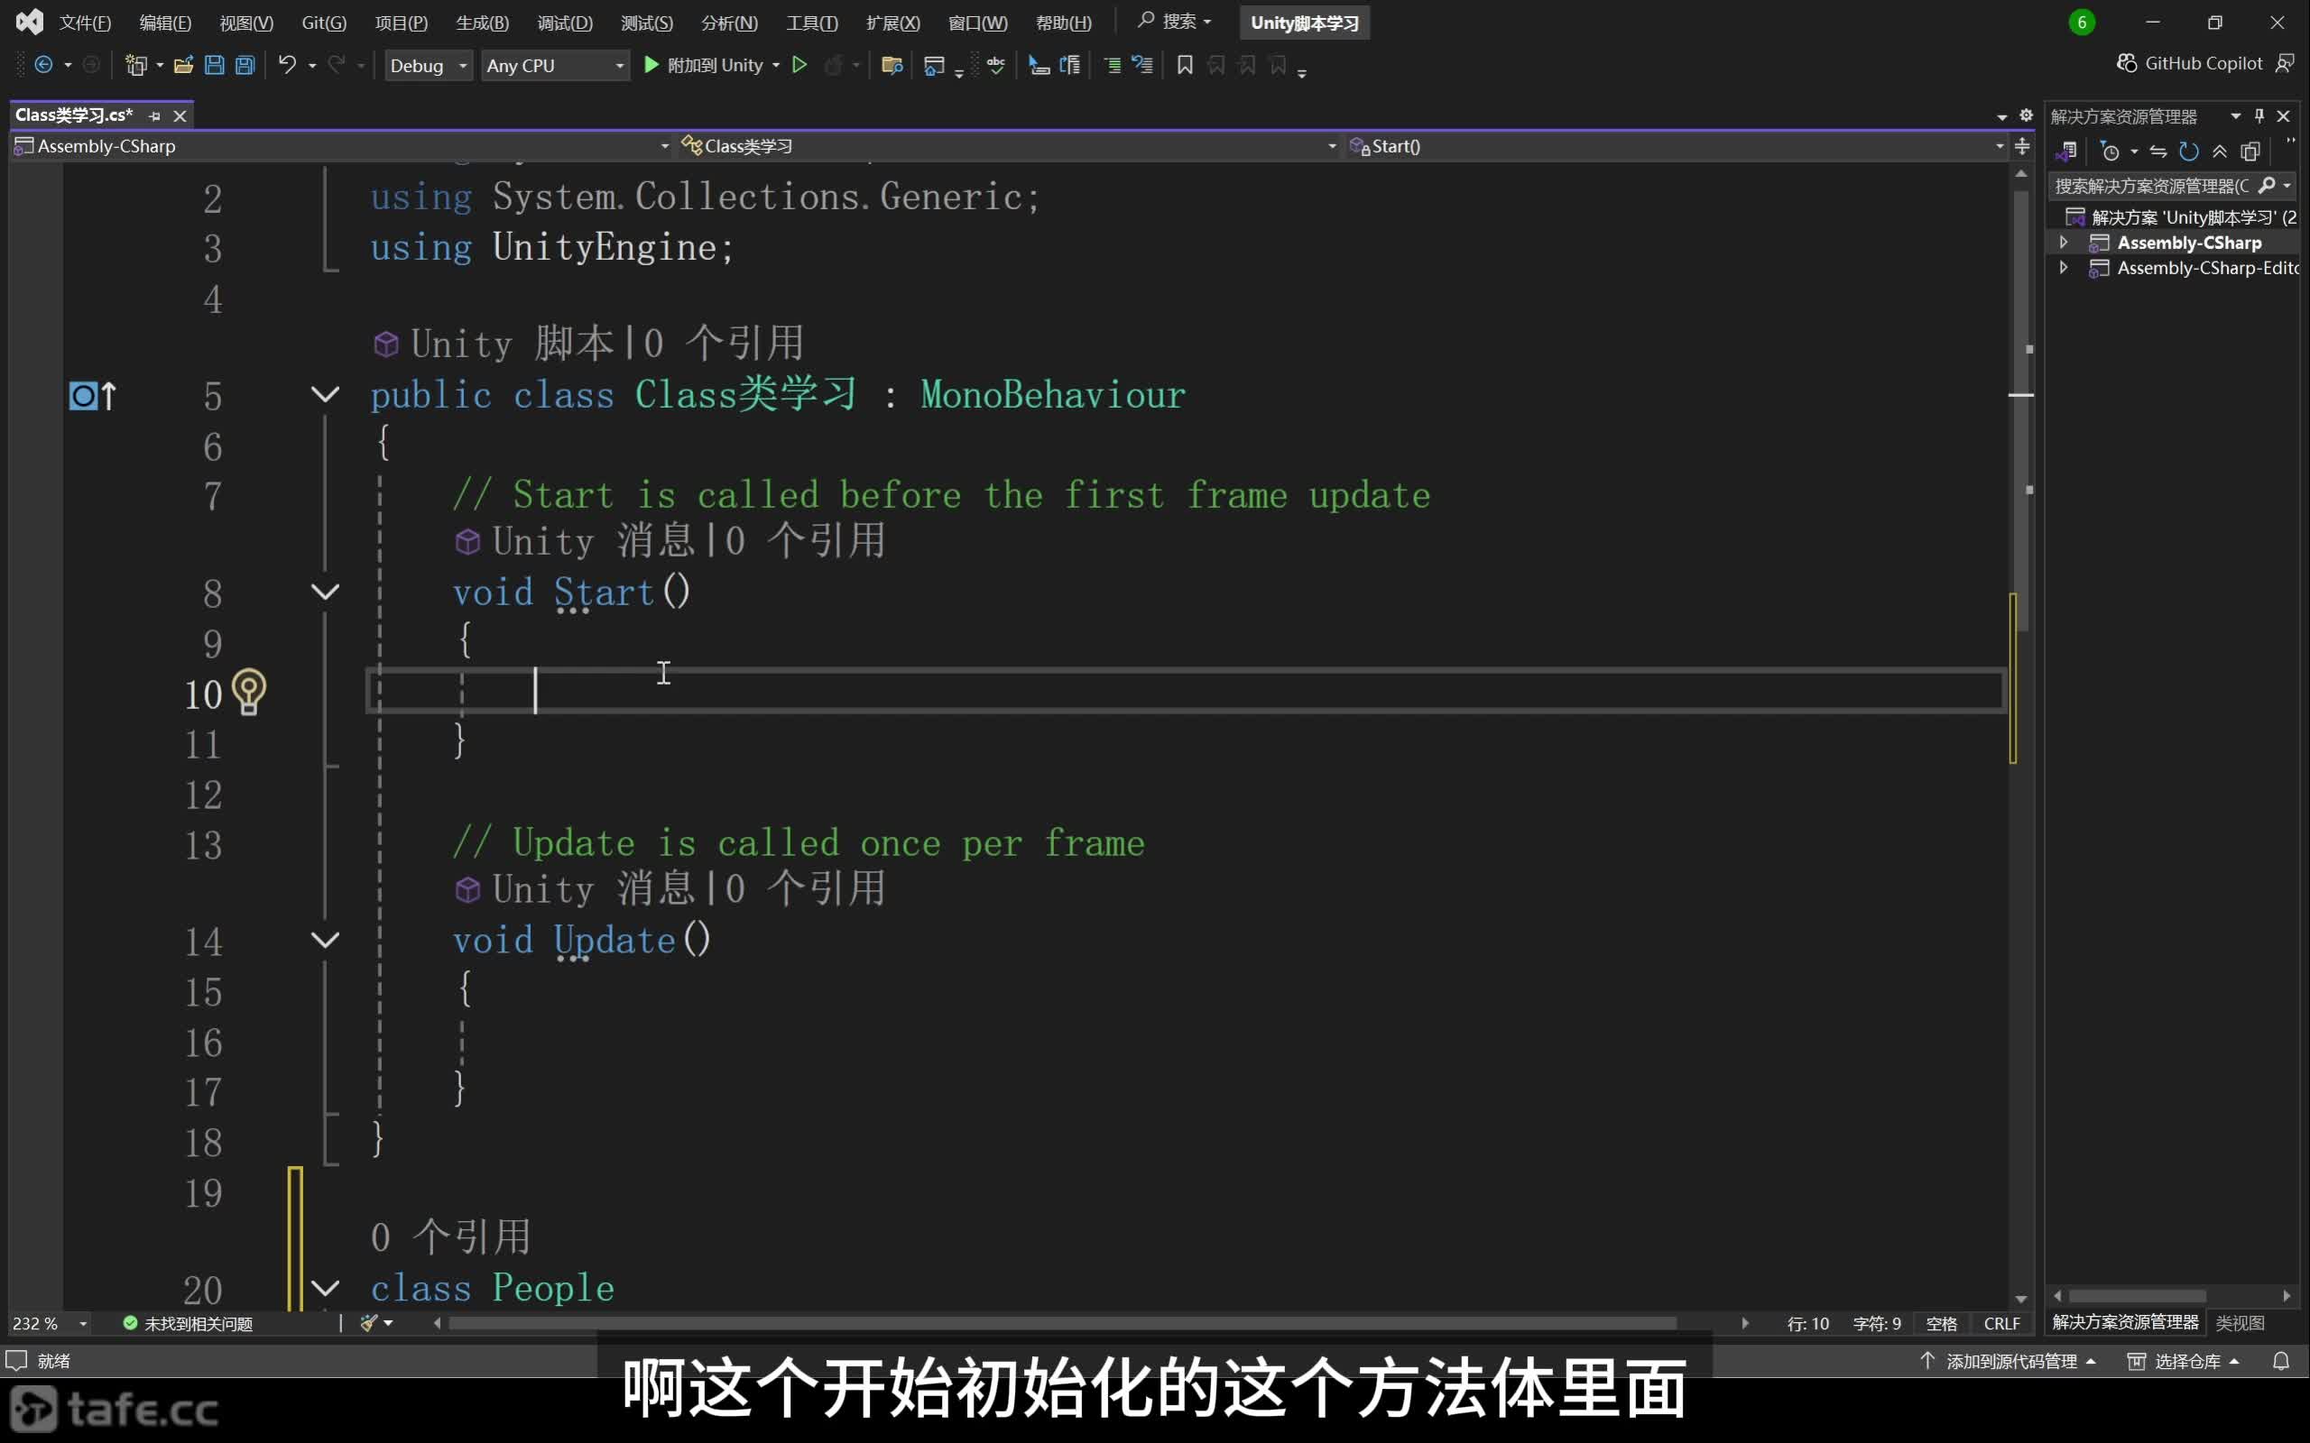The height and width of the screenshot is (1443, 2310).
Task: Click the editor vertical scrollbar thumb
Action: click(x=2020, y=410)
